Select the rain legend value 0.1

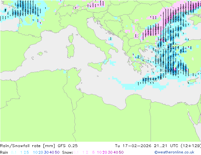pyautogui.click(x=14, y=152)
